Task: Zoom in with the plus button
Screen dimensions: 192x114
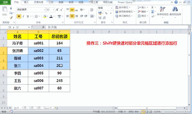Action: pos(186,112)
